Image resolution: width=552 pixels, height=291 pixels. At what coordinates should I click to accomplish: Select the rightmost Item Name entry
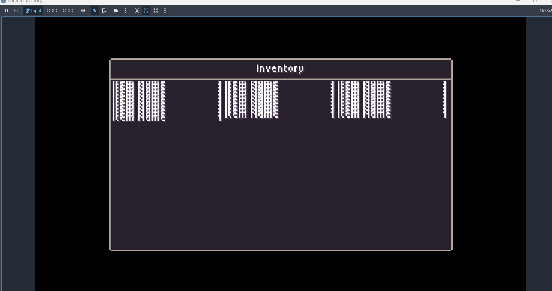[364, 100]
